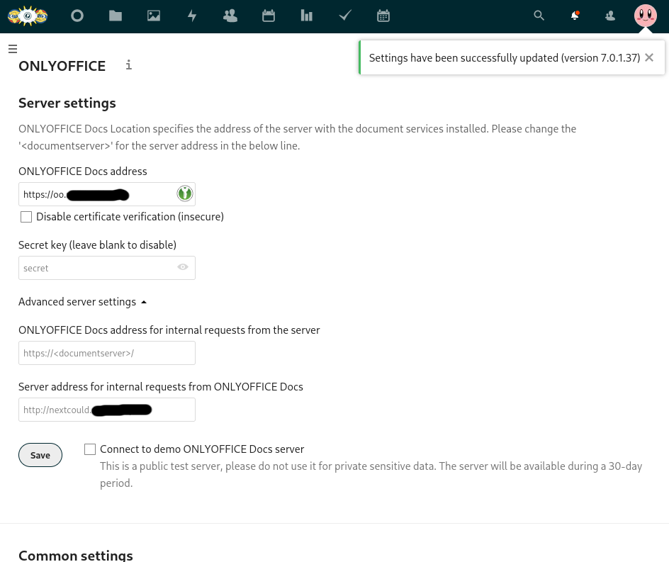This screenshot has width=669, height=562.
Task: Click the 'Secret key (leave blank to disable)' label
Action: pos(97,245)
